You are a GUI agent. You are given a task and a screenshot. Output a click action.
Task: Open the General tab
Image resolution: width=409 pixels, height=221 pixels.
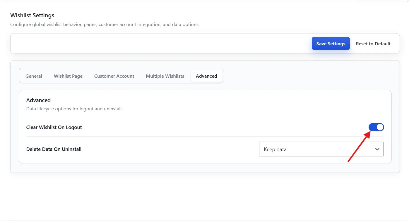coord(34,76)
